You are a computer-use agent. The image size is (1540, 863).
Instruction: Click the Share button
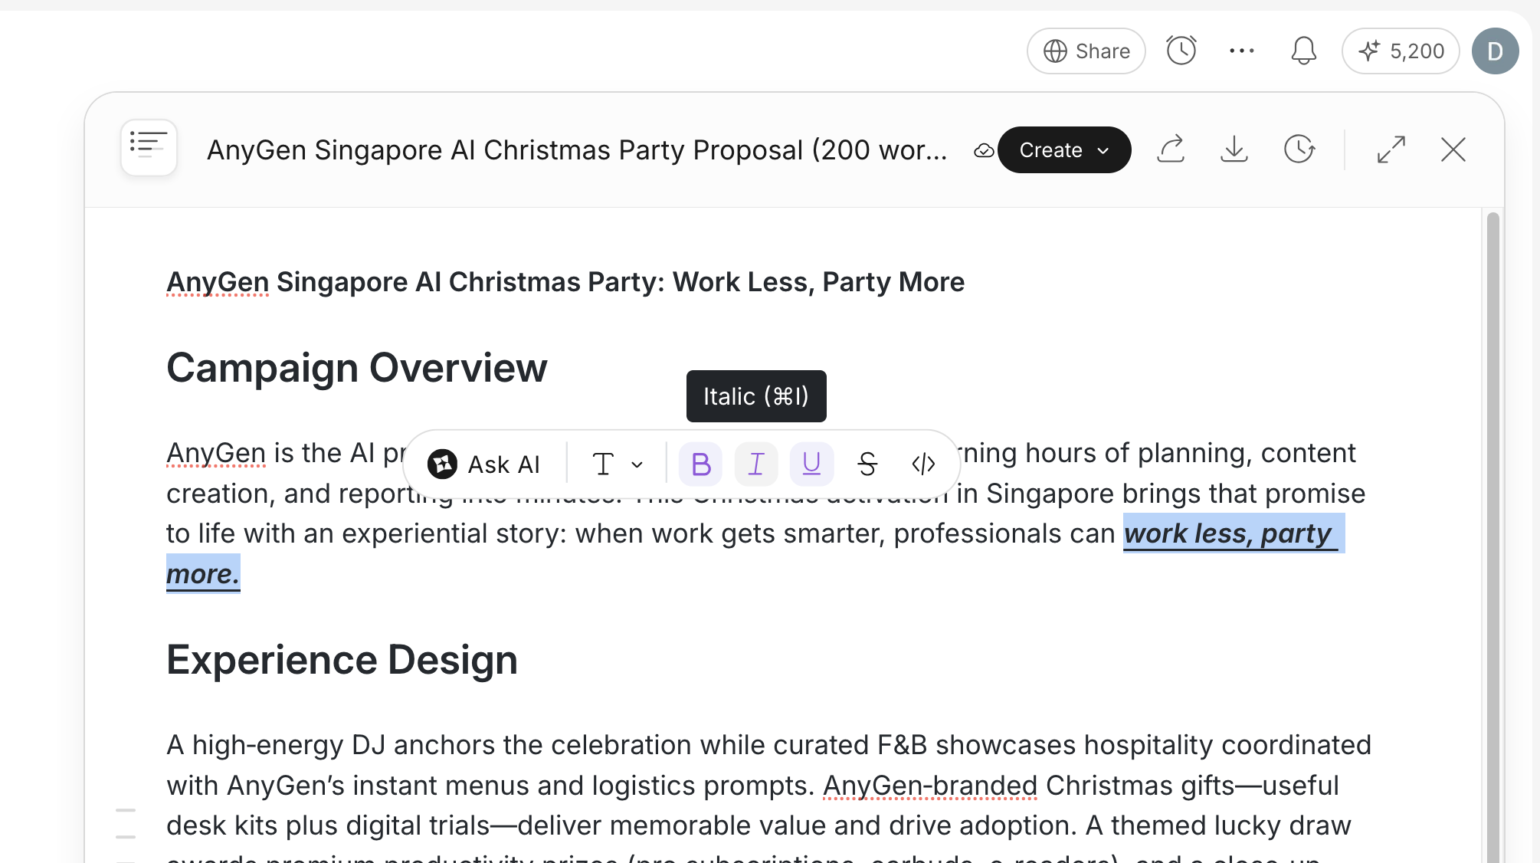(1086, 51)
